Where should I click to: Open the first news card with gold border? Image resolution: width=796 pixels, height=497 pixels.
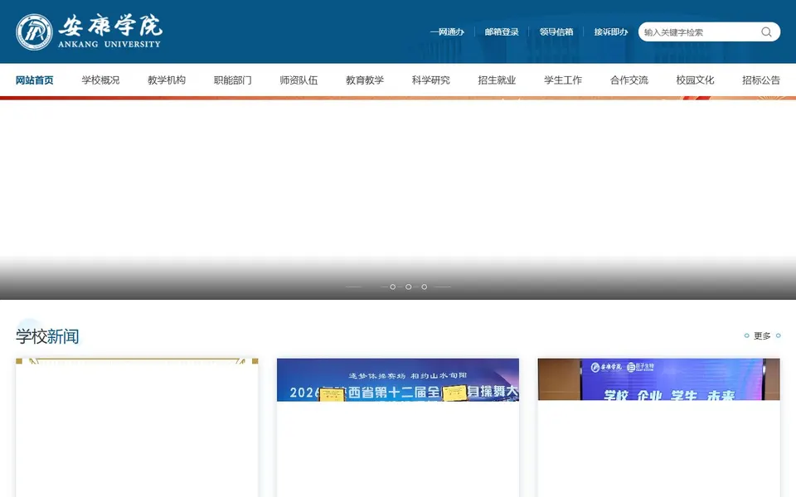[x=137, y=427]
